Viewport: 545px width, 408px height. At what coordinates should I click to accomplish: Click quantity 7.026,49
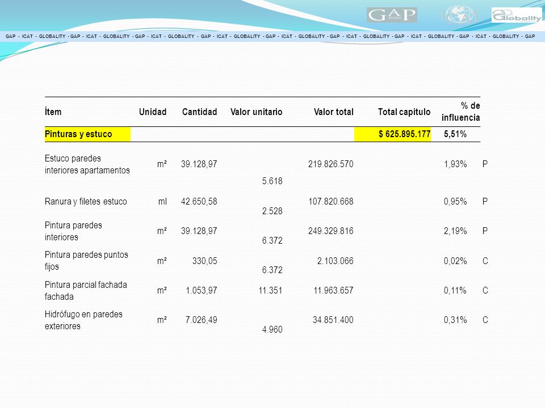(x=201, y=320)
